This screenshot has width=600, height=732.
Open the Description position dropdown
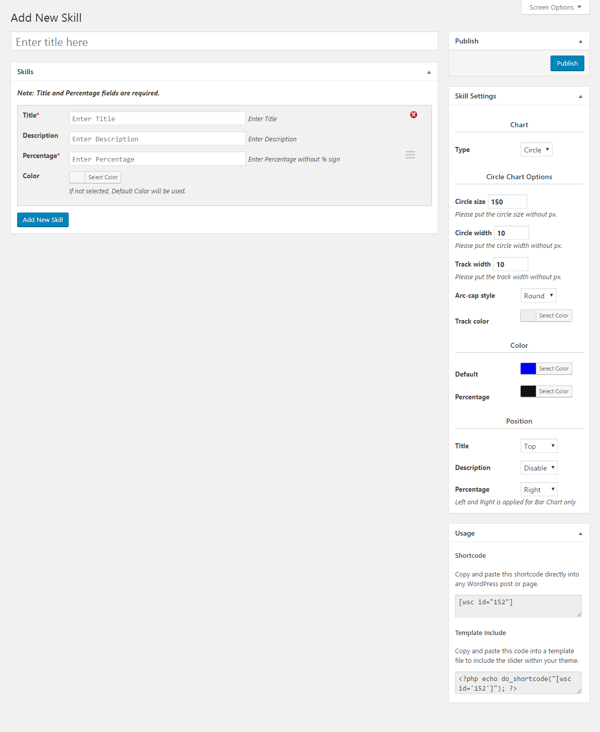point(539,467)
